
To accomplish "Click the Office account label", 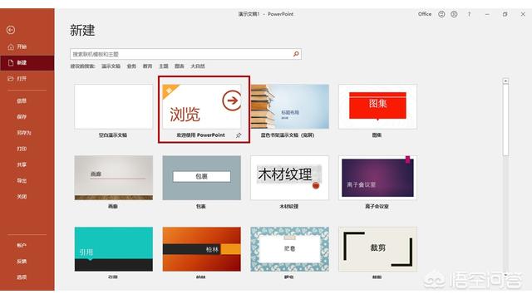I will [425, 14].
